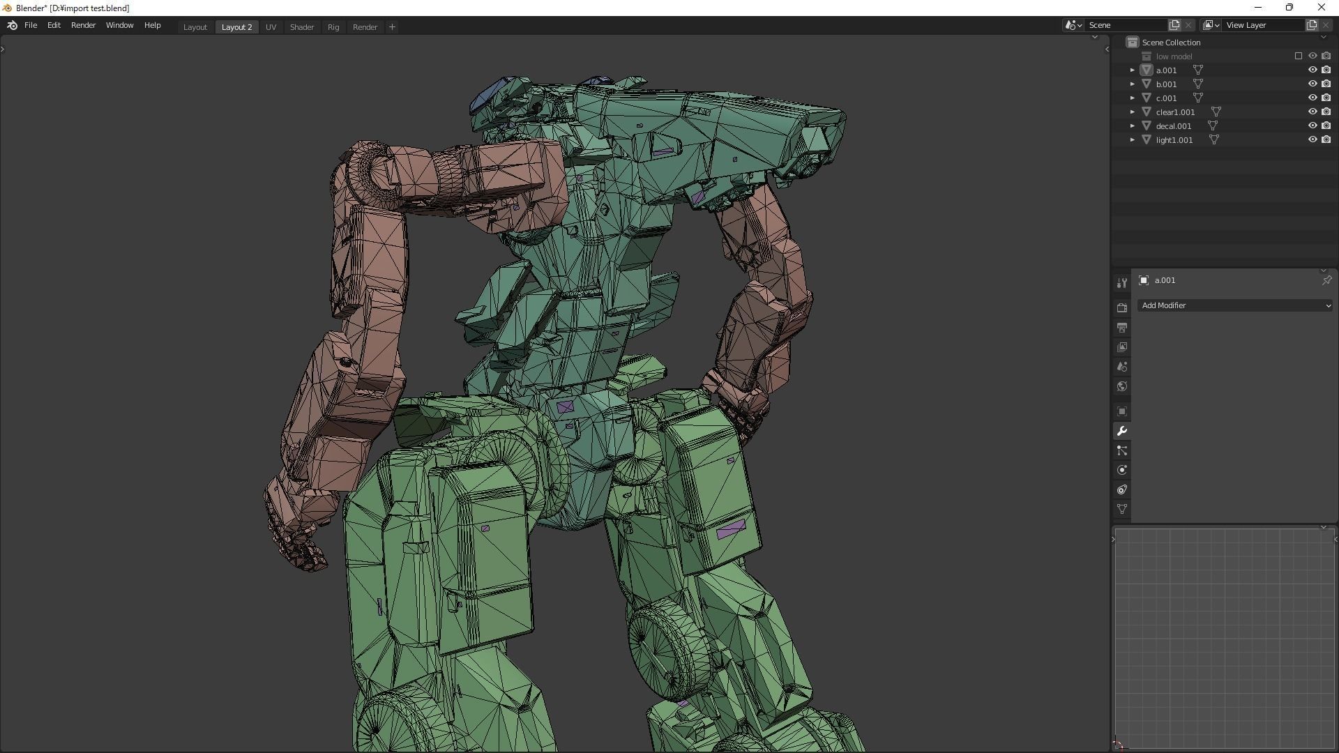Click mesh data icon next to c.001
Viewport: 1339px width, 753px height.
point(1197,98)
